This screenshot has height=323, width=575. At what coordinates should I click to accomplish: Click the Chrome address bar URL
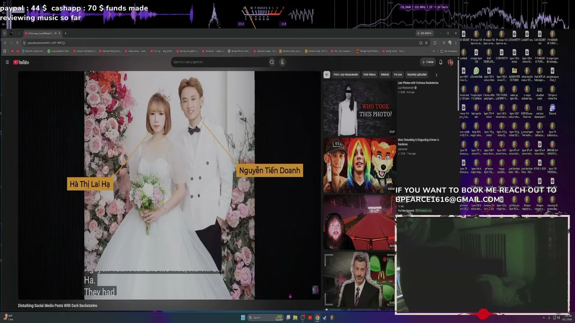coord(46,43)
